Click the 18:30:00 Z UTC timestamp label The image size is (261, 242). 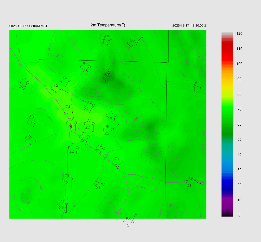click(x=189, y=26)
